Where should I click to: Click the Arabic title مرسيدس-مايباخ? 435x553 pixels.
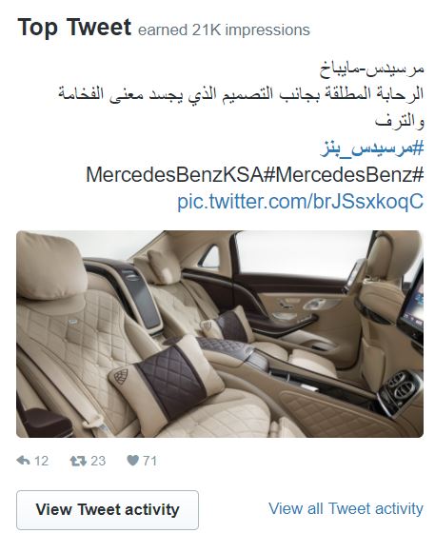[x=372, y=69]
